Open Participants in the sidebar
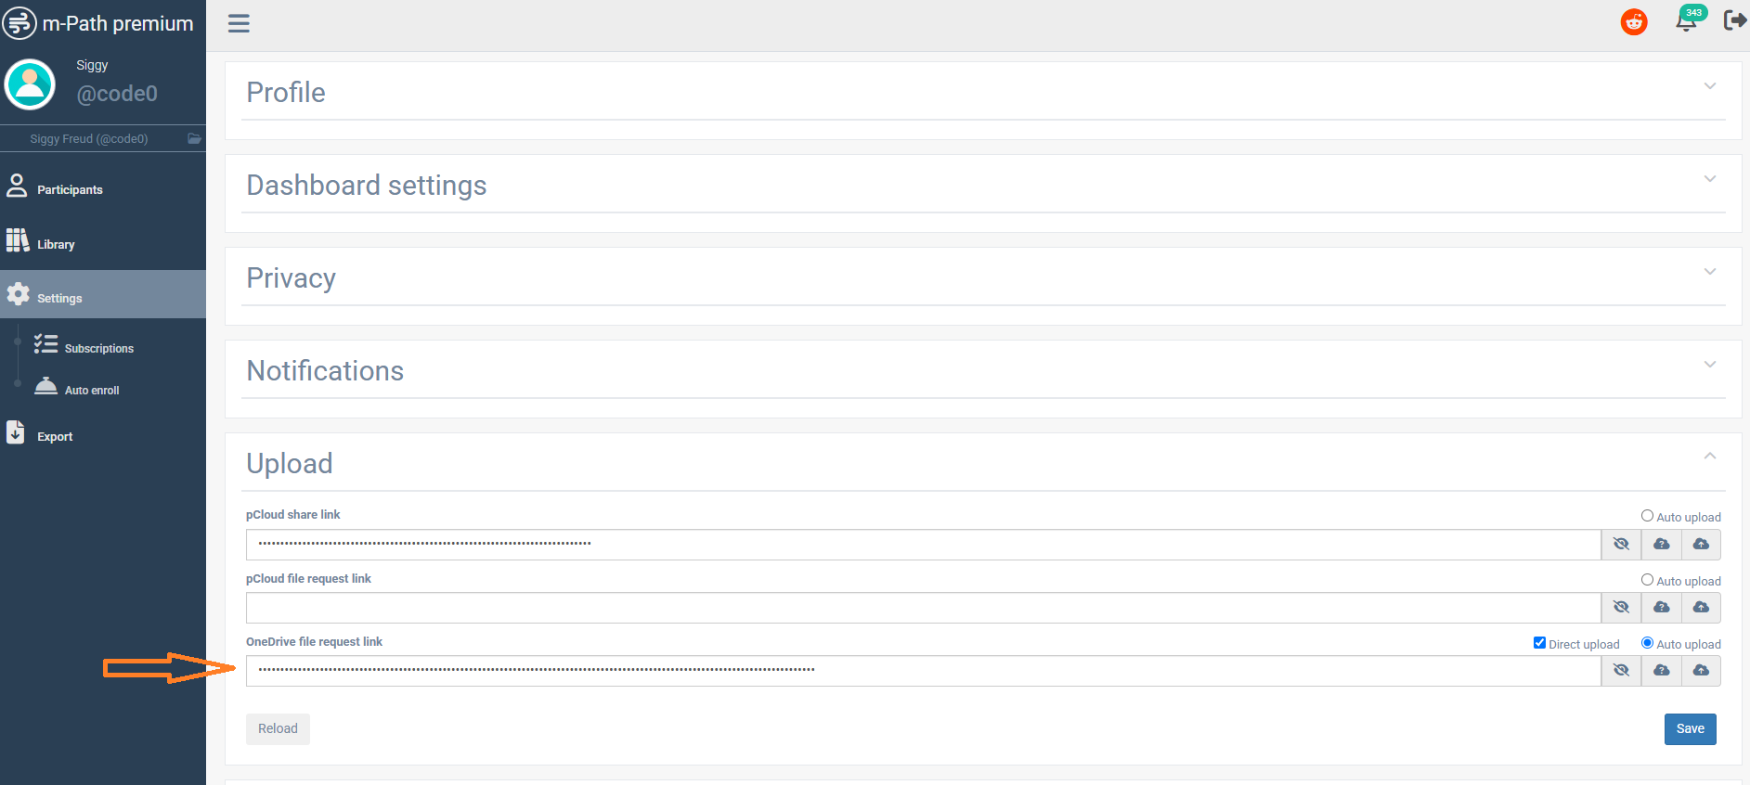The height and width of the screenshot is (785, 1750). [x=70, y=189]
